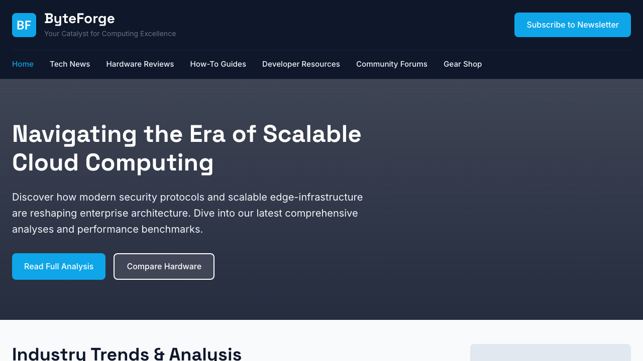
Task: Open Developer Resources page
Action: pos(301,64)
